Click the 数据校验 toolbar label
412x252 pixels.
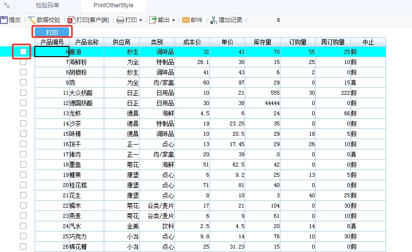tap(48, 20)
